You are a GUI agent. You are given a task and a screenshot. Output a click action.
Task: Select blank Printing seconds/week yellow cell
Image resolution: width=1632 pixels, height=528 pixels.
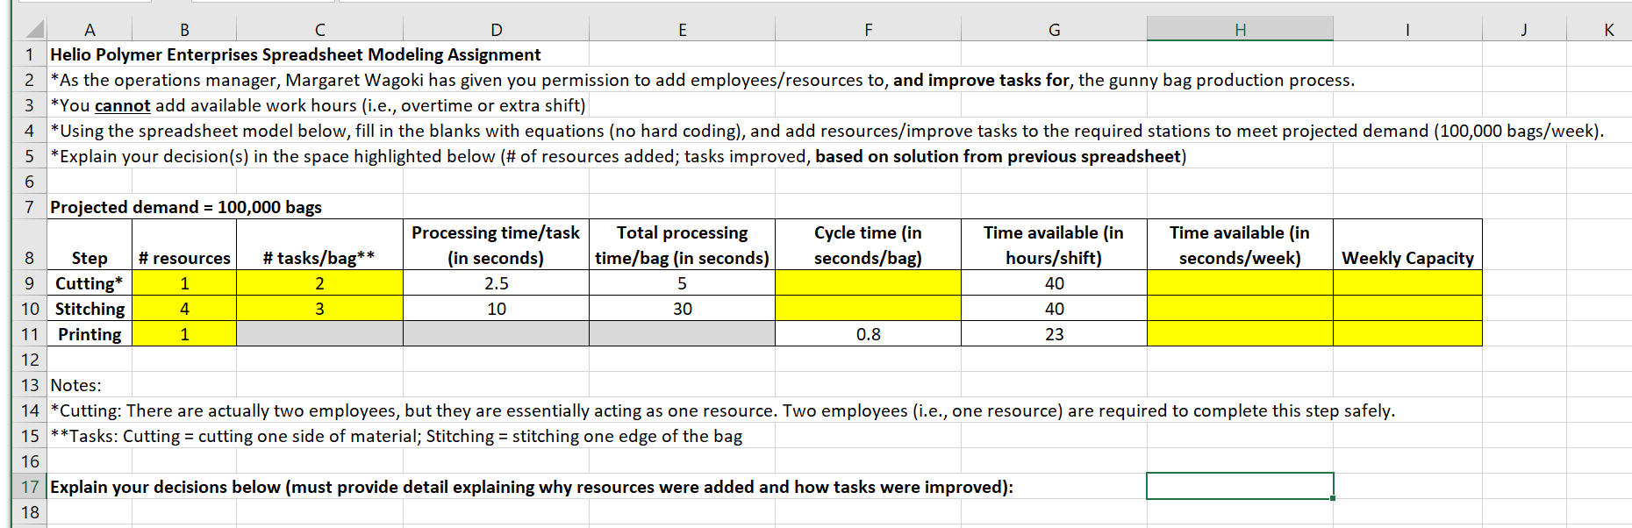coord(1241,334)
